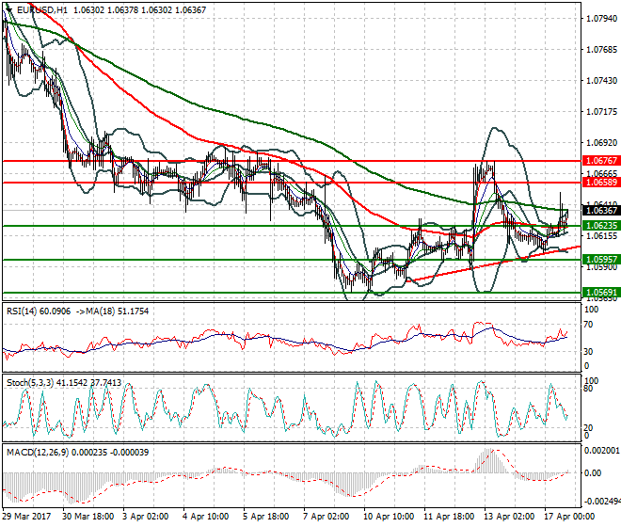The width and height of the screenshot is (621, 527).
Task: Click the black current price label 1.06367
Action: [x=601, y=211]
